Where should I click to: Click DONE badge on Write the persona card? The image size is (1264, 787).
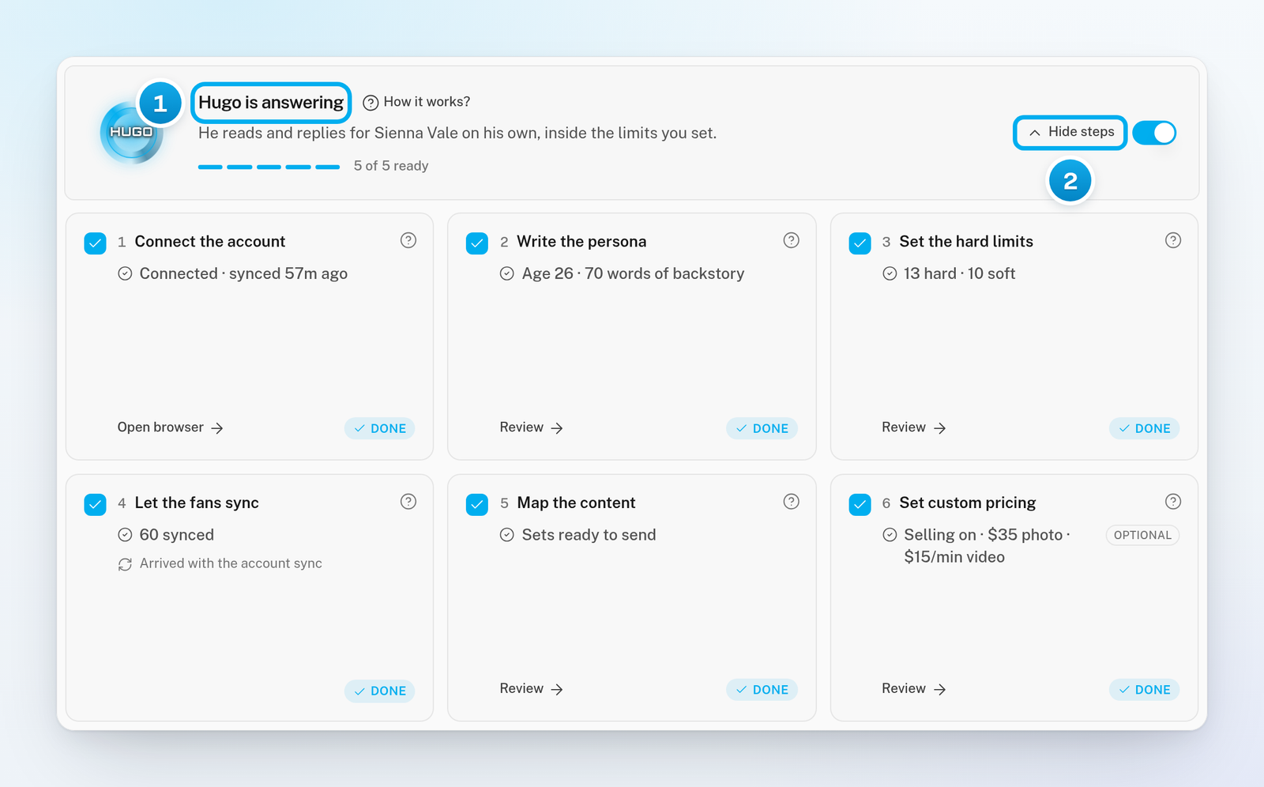[762, 428]
